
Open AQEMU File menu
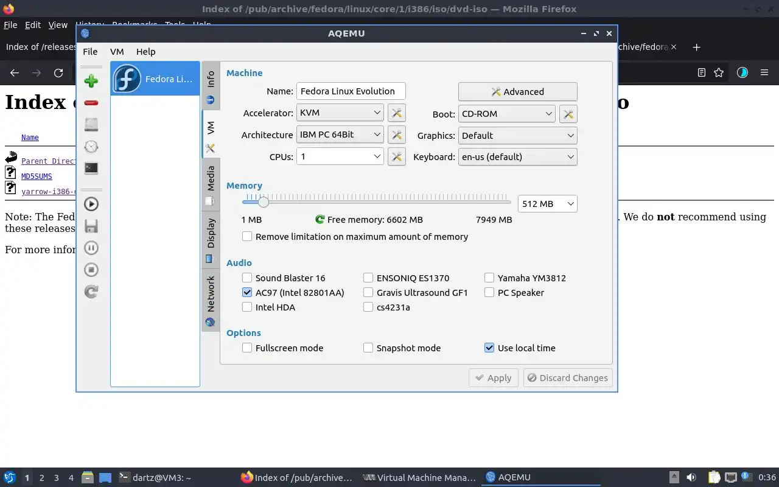(x=90, y=52)
